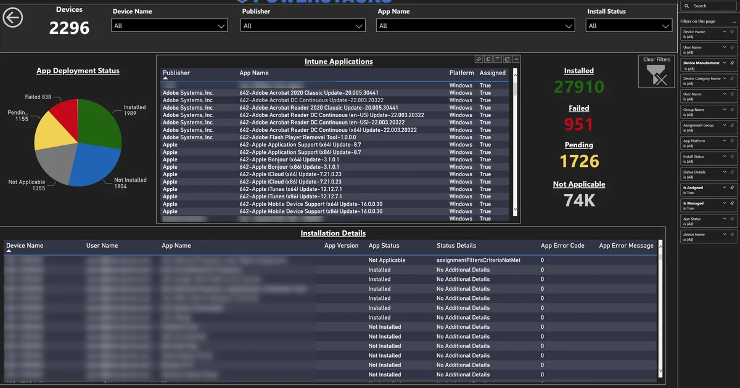Open the Device Name slicer dropdown
This screenshot has height=388, width=740.
(221, 26)
